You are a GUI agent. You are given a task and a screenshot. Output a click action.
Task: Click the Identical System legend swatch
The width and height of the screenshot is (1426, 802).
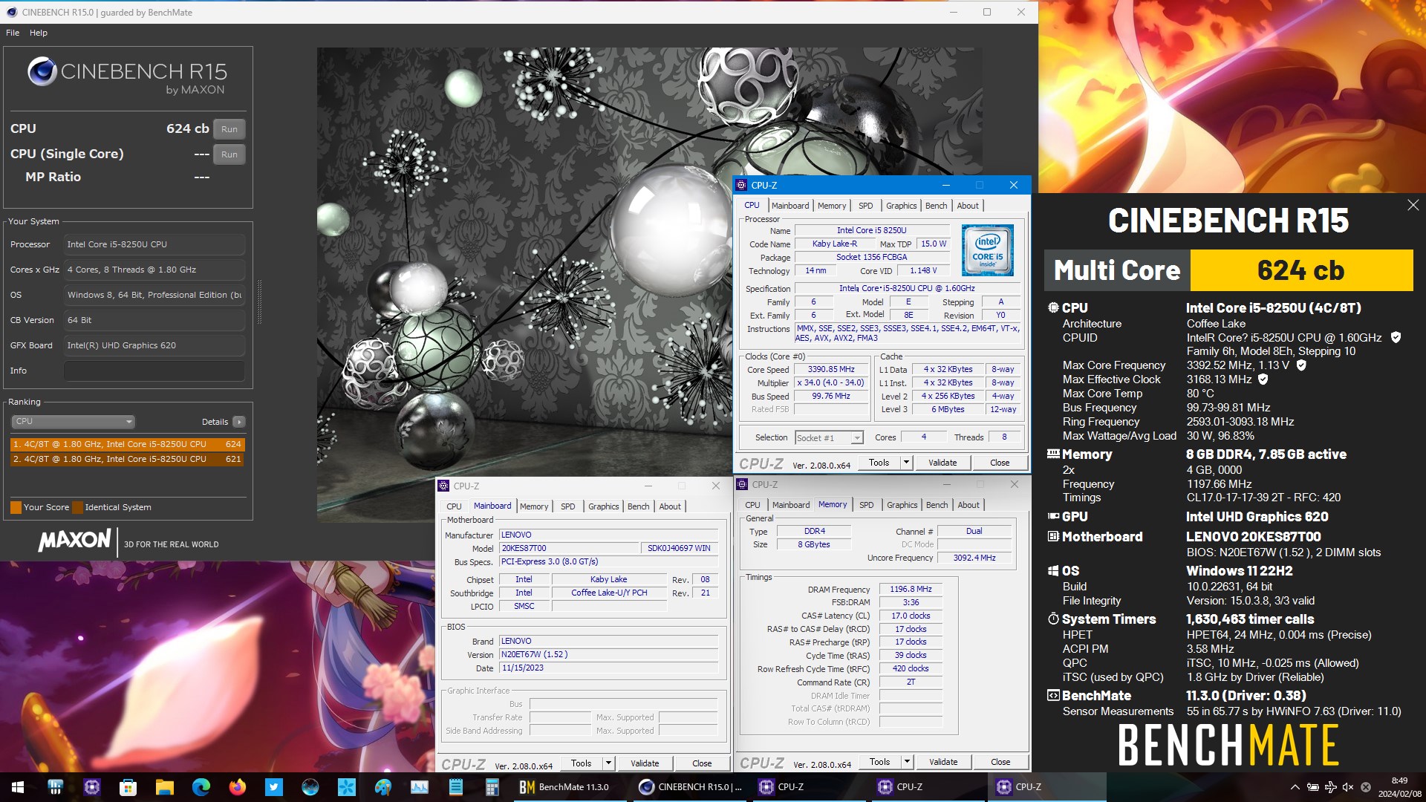pyautogui.click(x=77, y=507)
